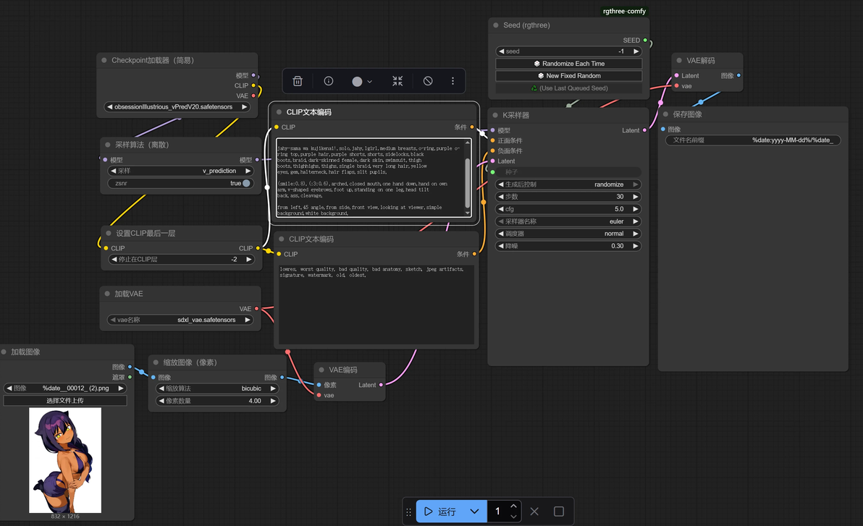
Task: Focus the negative prompt text area with lowres
Action: click(x=376, y=305)
